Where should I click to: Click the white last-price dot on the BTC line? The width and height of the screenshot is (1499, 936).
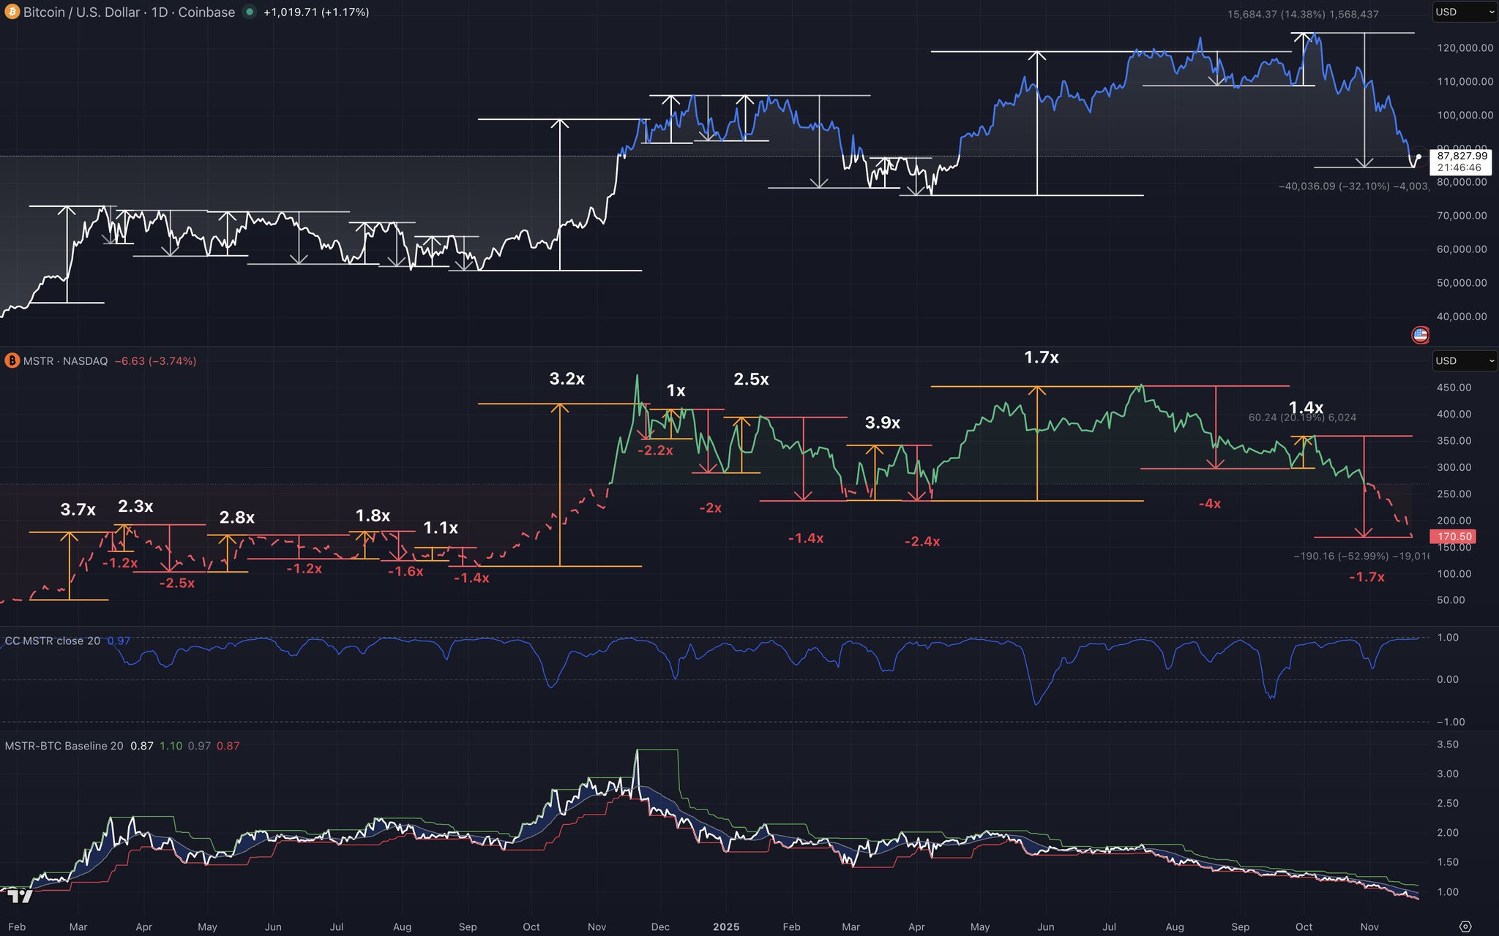tap(1418, 156)
